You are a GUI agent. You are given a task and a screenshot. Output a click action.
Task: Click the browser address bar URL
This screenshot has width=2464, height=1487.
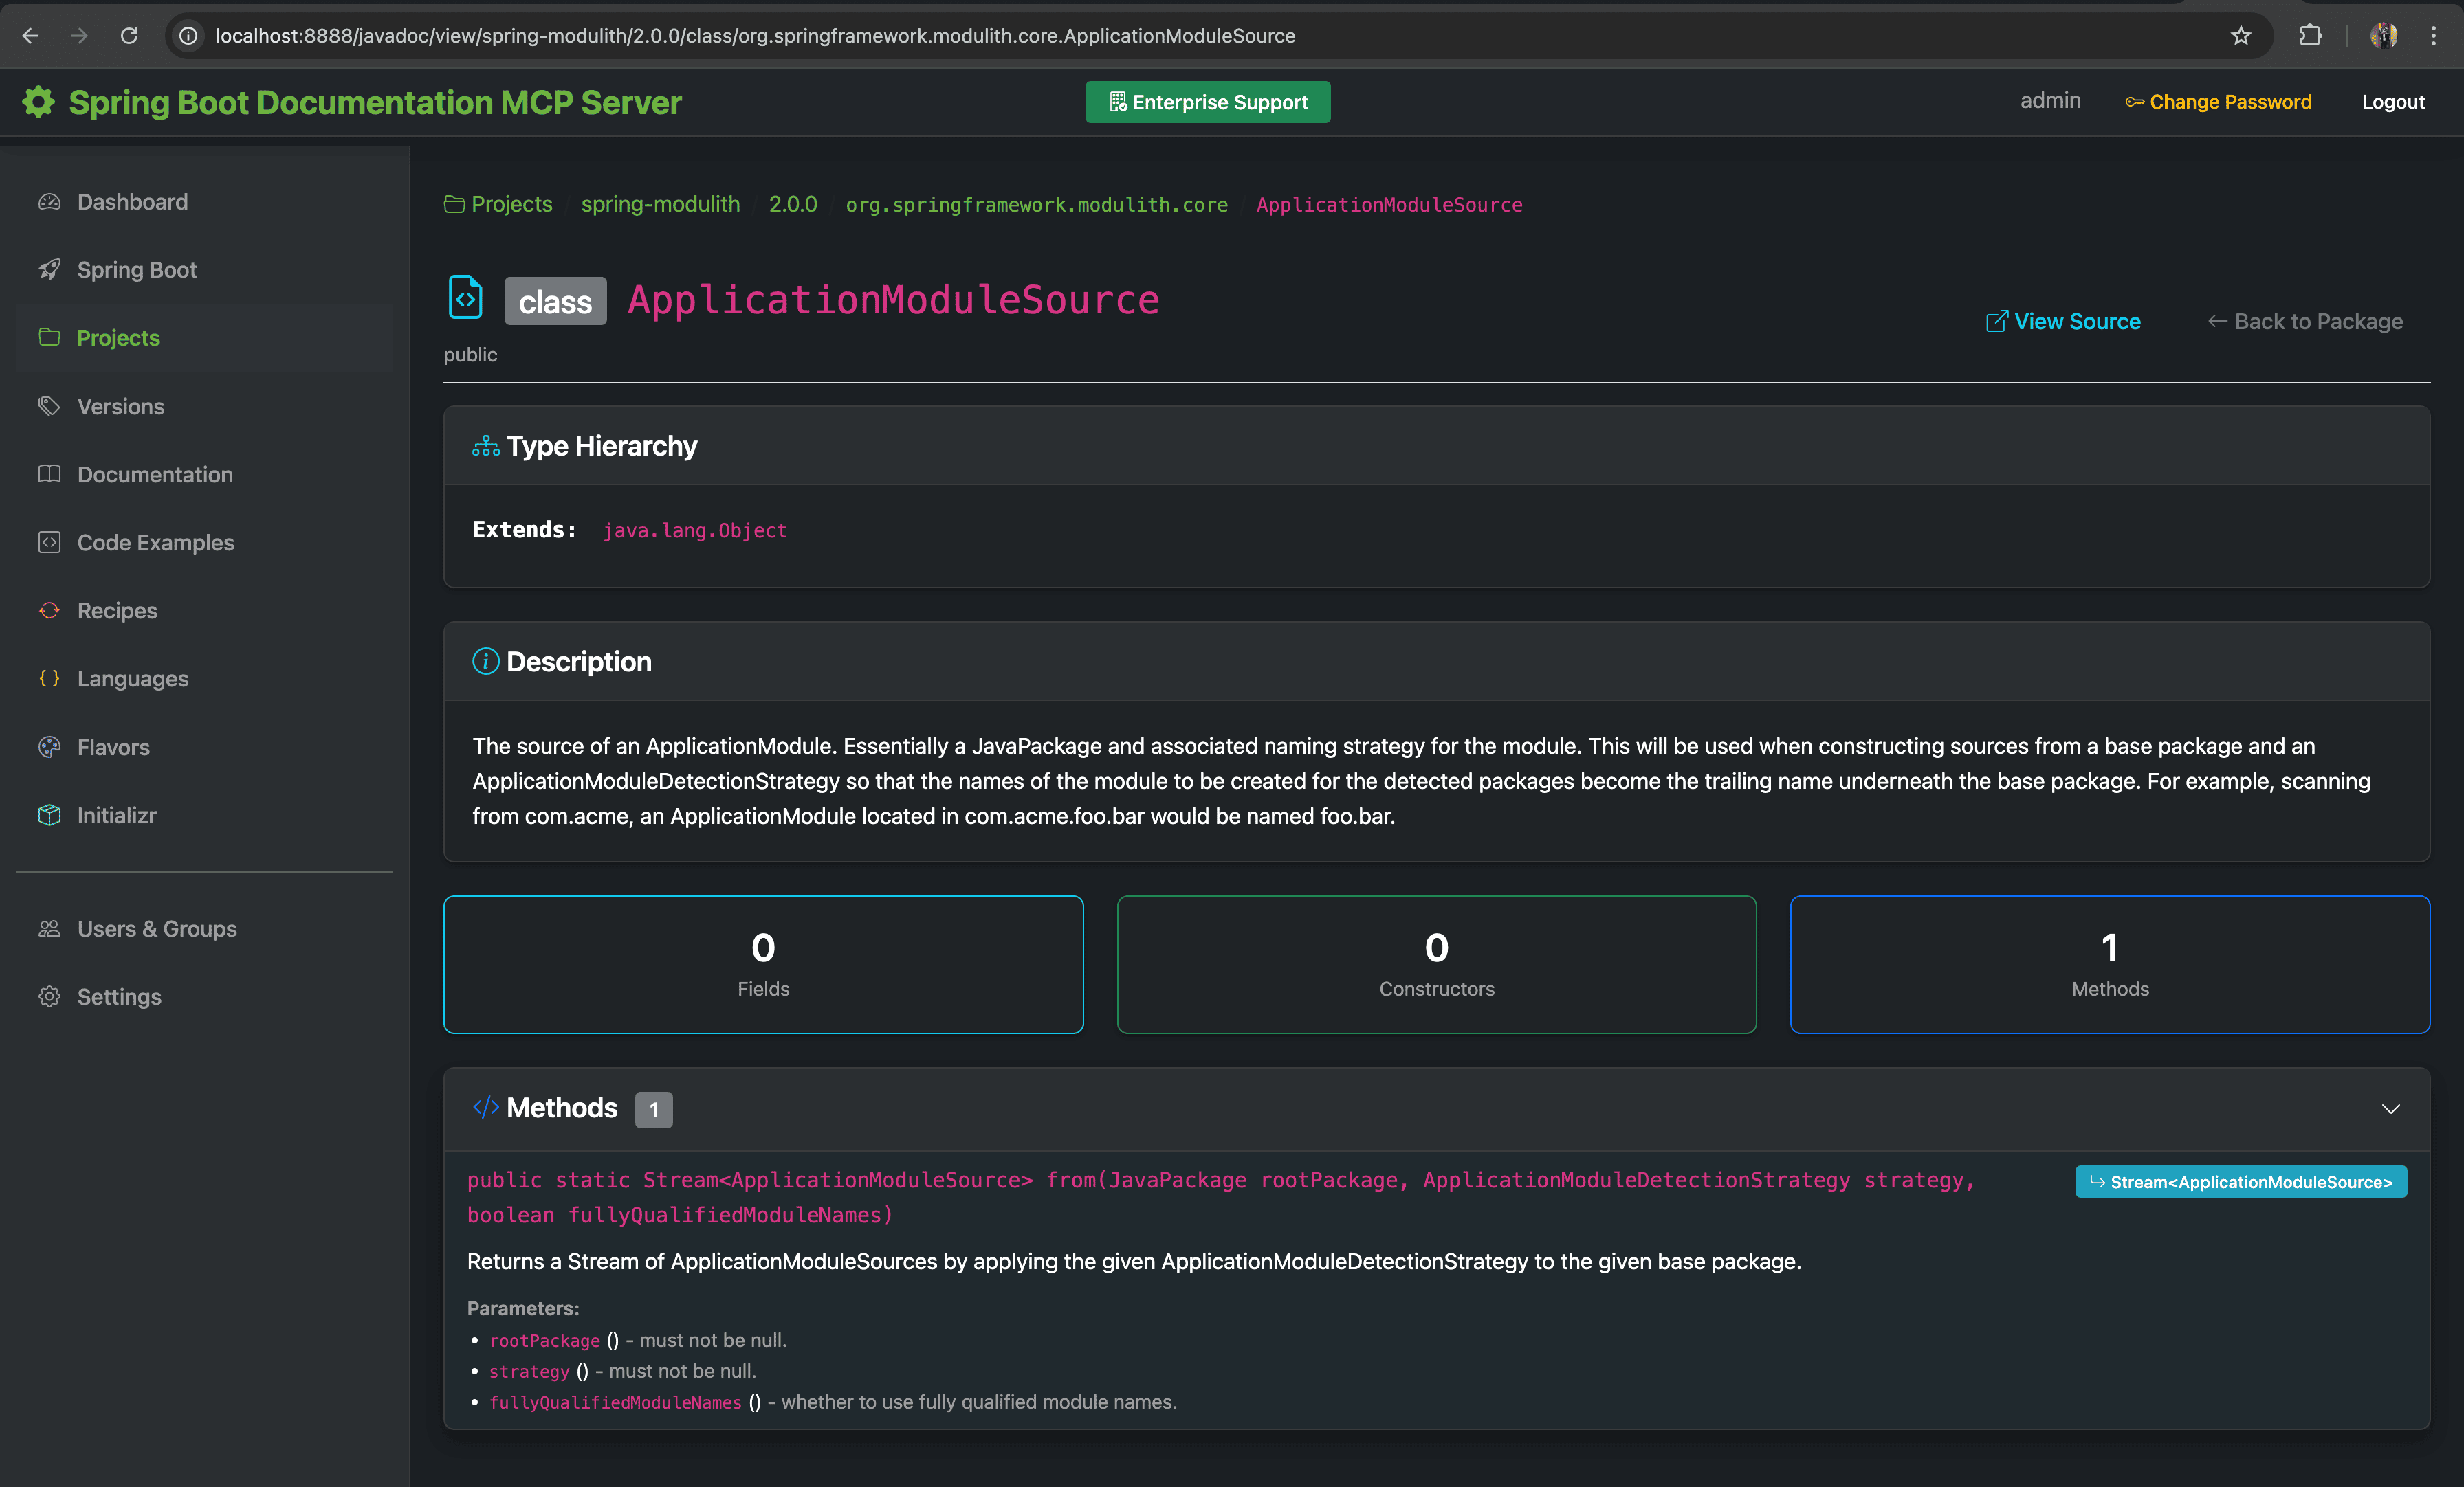(755, 36)
